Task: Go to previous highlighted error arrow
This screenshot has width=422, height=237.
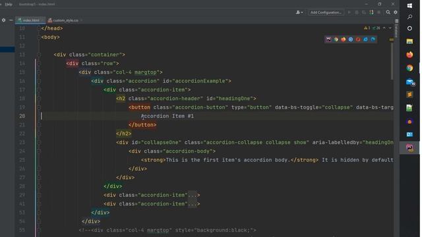Action: tap(384, 28)
